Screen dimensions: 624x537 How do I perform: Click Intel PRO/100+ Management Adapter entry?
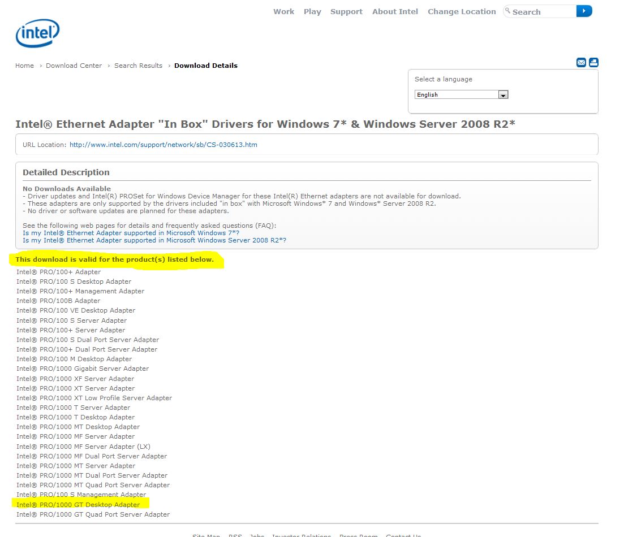(80, 291)
